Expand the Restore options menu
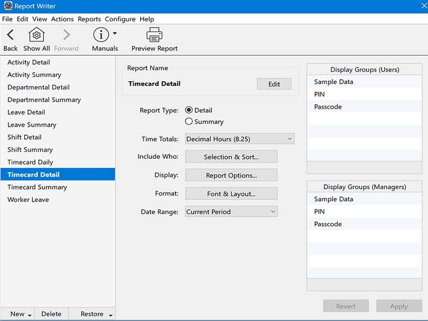 tap(110, 315)
